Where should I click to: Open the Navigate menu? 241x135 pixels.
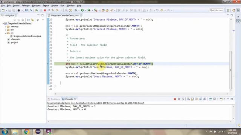(x=36, y=6)
